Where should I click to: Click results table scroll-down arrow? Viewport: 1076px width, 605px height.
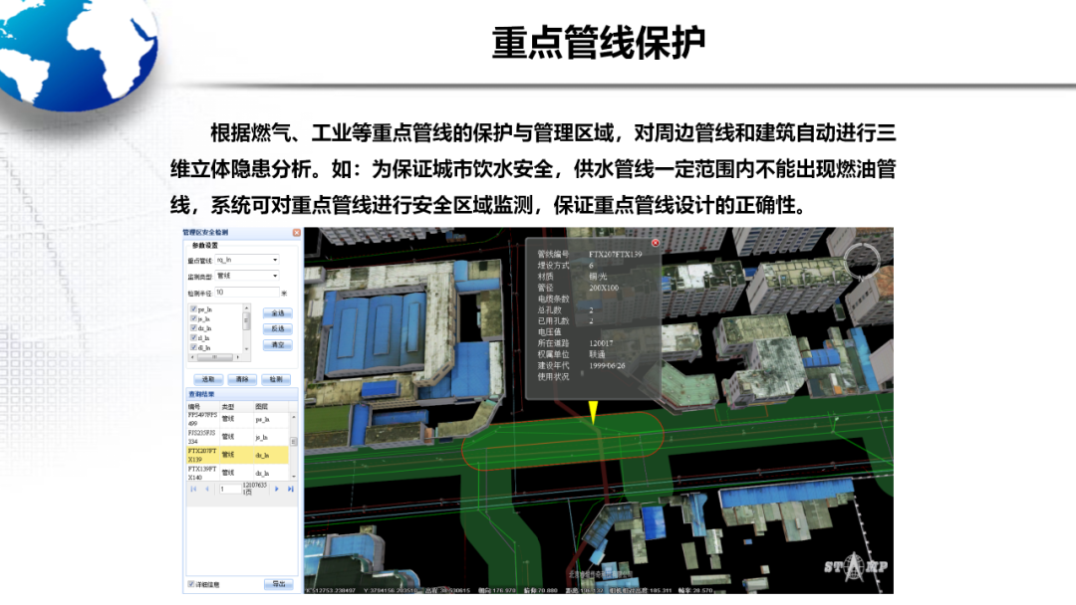(294, 477)
